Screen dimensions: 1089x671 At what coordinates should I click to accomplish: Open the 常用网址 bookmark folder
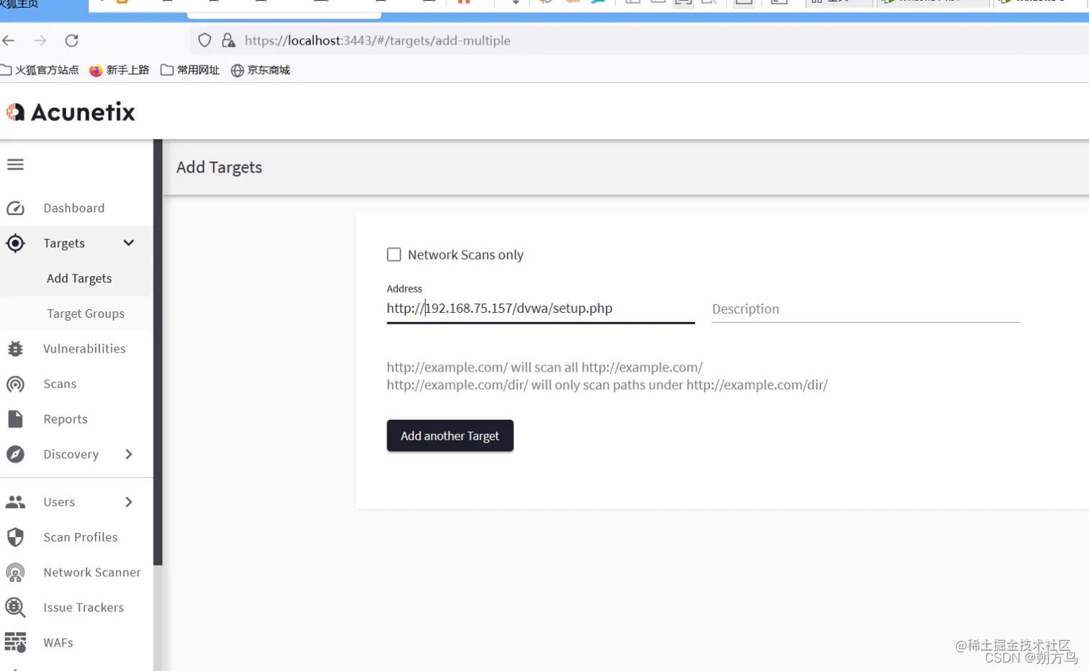click(x=190, y=70)
